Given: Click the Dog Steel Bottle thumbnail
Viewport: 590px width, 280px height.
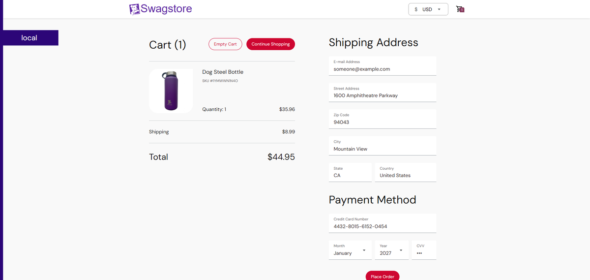Looking at the screenshot, I should coord(171,91).
